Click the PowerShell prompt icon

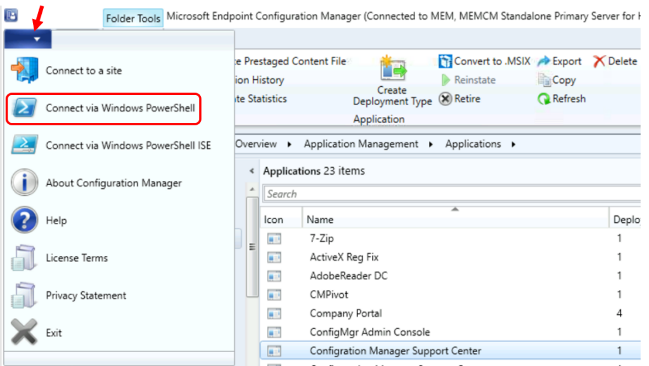[25, 108]
